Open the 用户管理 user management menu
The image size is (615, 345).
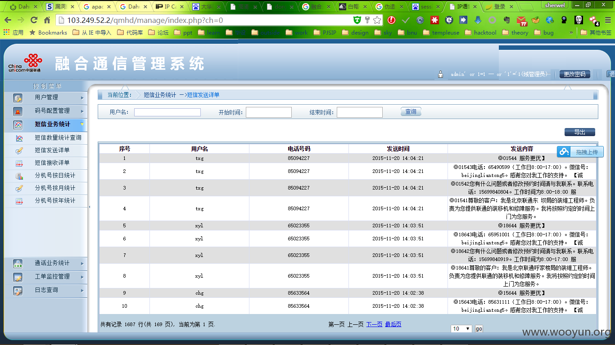coord(46,97)
